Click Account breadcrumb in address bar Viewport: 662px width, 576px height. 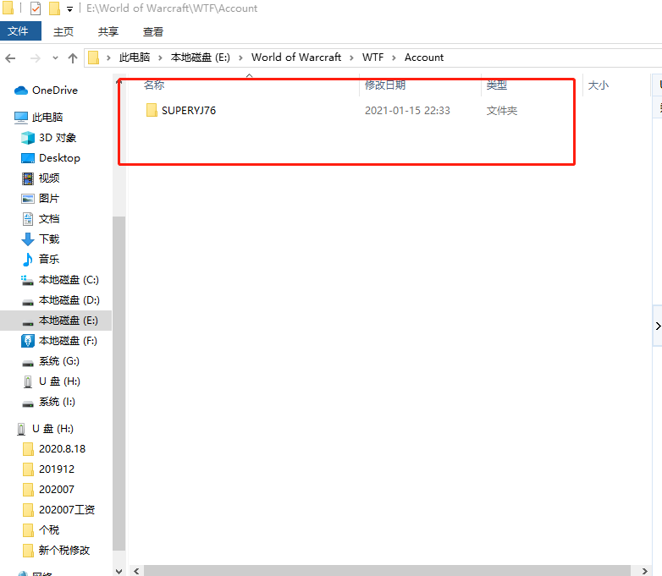(x=424, y=58)
